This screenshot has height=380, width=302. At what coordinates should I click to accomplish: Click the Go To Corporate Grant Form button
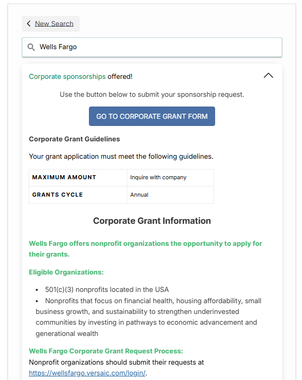click(x=152, y=116)
